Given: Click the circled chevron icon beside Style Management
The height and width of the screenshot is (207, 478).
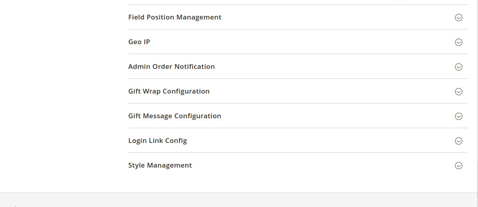Looking at the screenshot, I should [458, 166].
